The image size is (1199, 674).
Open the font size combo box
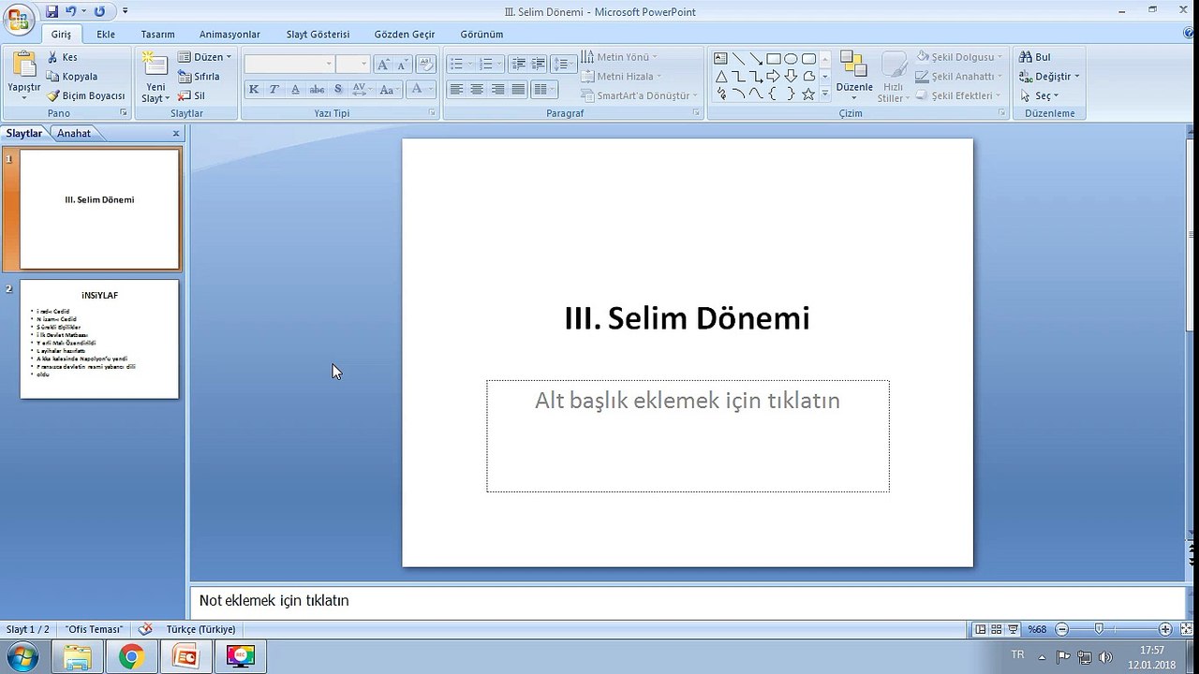point(353,65)
